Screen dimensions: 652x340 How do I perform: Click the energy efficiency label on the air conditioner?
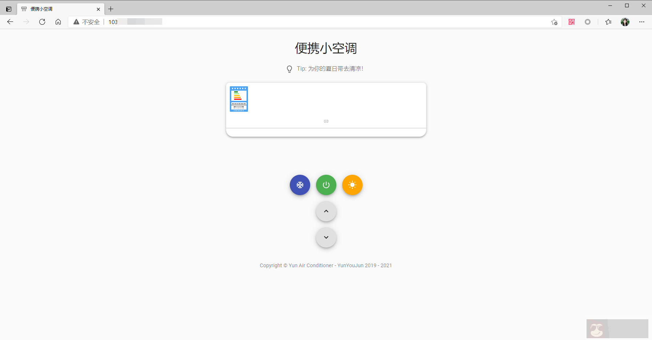tap(238, 98)
